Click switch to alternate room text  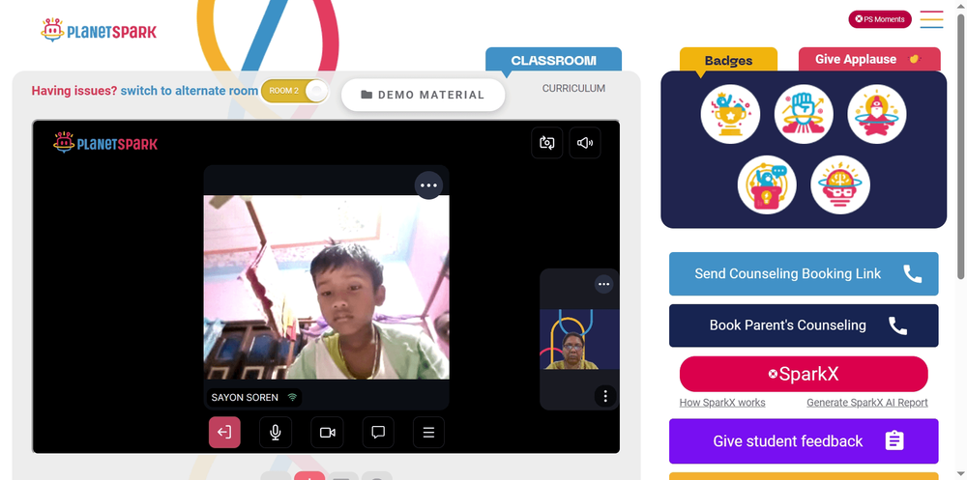tap(190, 91)
